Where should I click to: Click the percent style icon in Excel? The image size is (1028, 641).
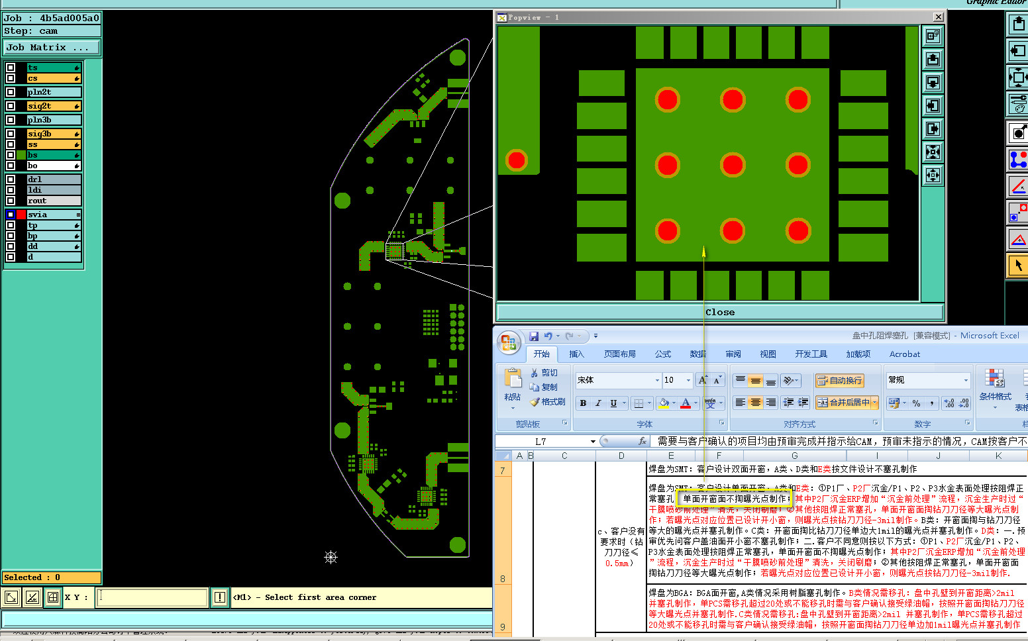[x=917, y=403]
